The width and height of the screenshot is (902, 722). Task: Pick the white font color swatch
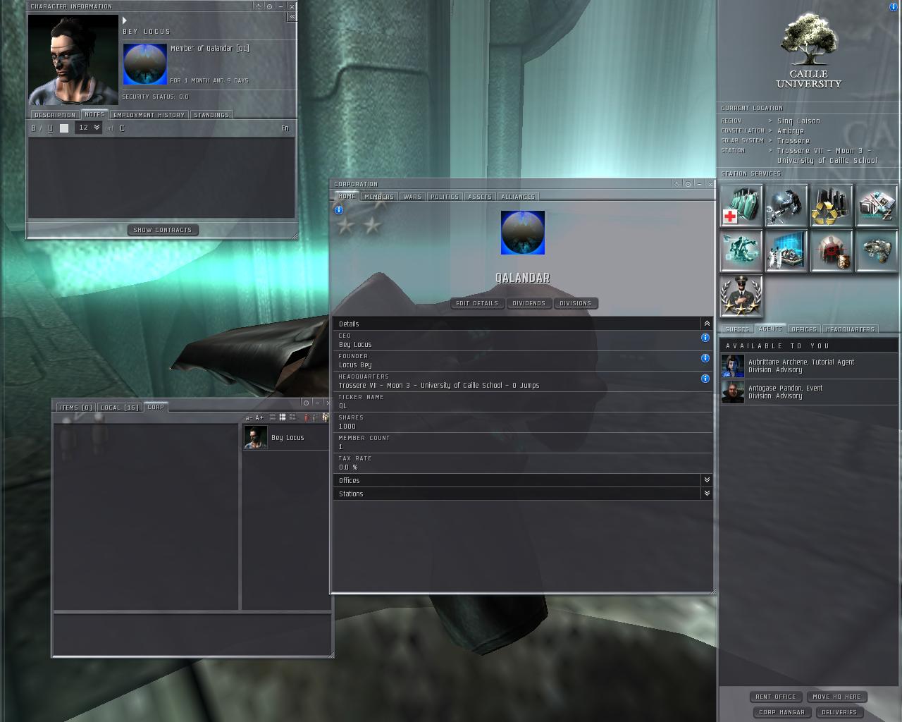pos(64,128)
